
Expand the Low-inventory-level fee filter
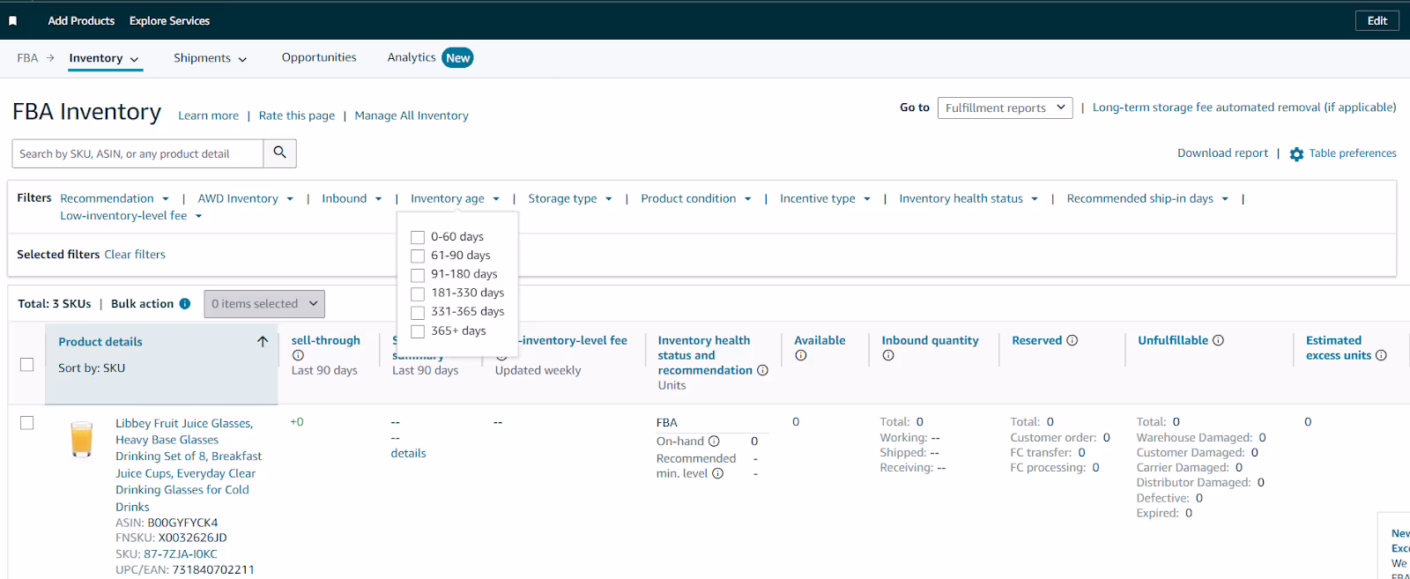tap(131, 215)
